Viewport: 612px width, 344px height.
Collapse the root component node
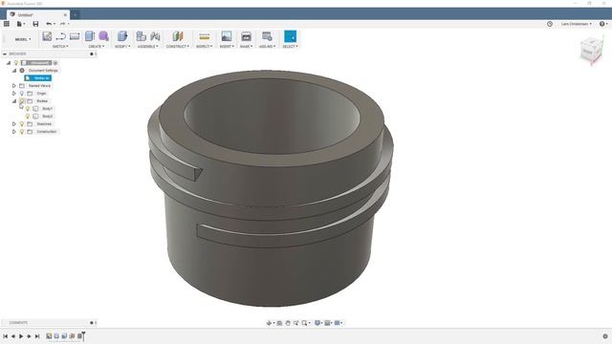pyautogui.click(x=9, y=63)
